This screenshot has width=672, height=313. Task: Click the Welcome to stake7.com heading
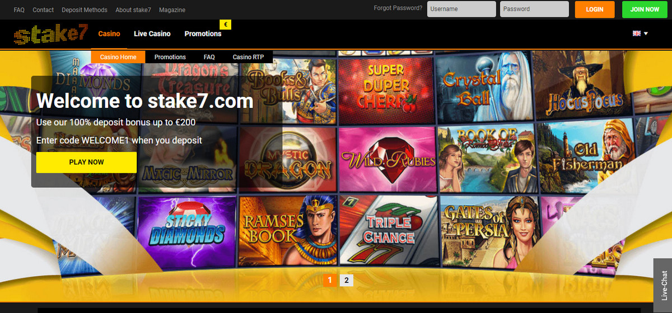145,101
